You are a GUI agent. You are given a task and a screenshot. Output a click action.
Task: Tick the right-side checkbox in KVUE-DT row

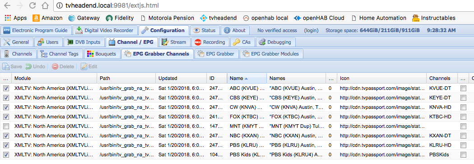point(463,89)
